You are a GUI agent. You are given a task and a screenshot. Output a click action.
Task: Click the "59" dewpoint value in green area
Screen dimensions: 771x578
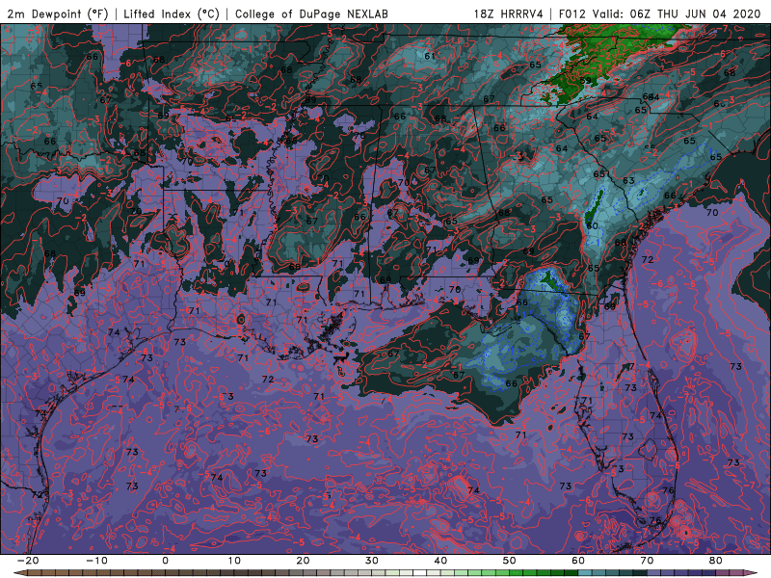click(586, 81)
